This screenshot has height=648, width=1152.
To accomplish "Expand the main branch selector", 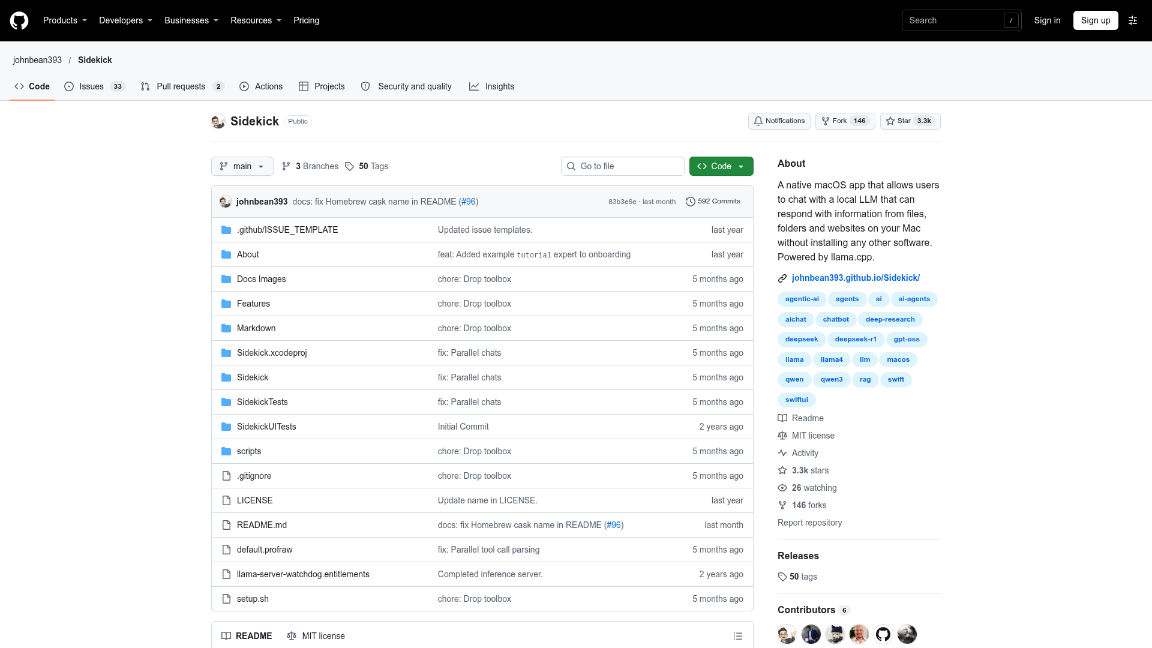I will coord(242,166).
